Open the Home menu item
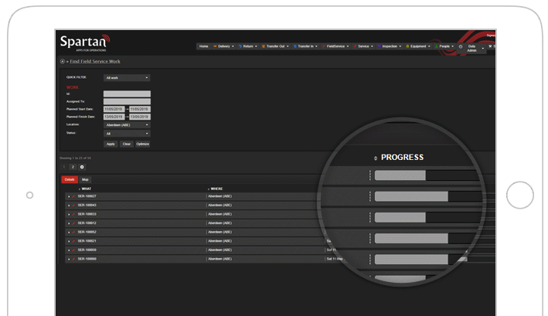Screen dimensions: 548x316 (x=204, y=46)
